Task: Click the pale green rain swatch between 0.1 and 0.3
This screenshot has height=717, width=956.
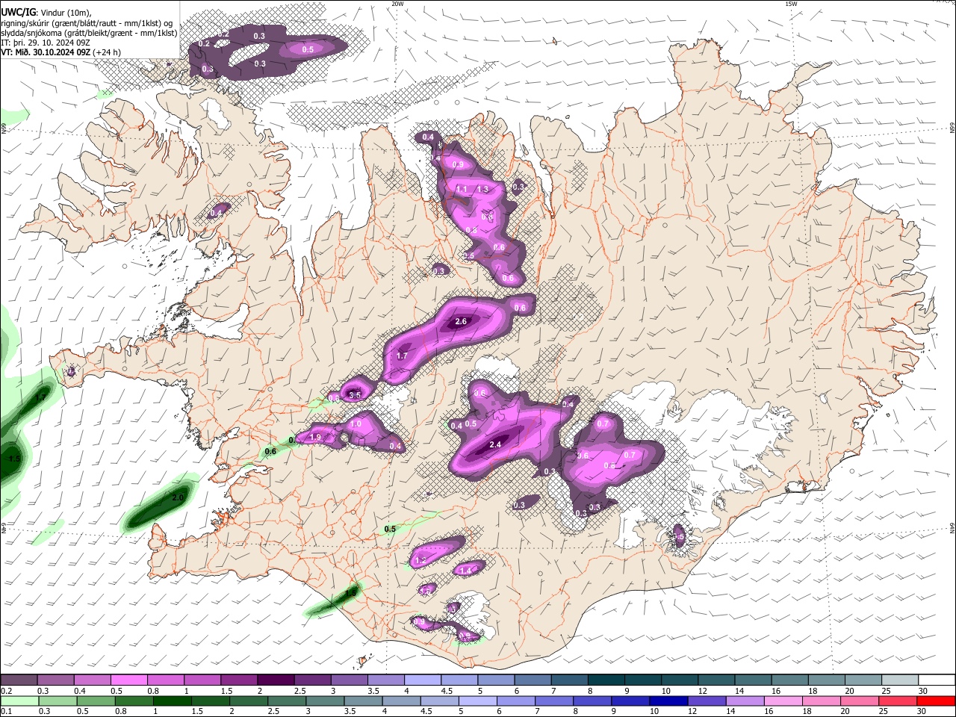Action: pos(19,701)
